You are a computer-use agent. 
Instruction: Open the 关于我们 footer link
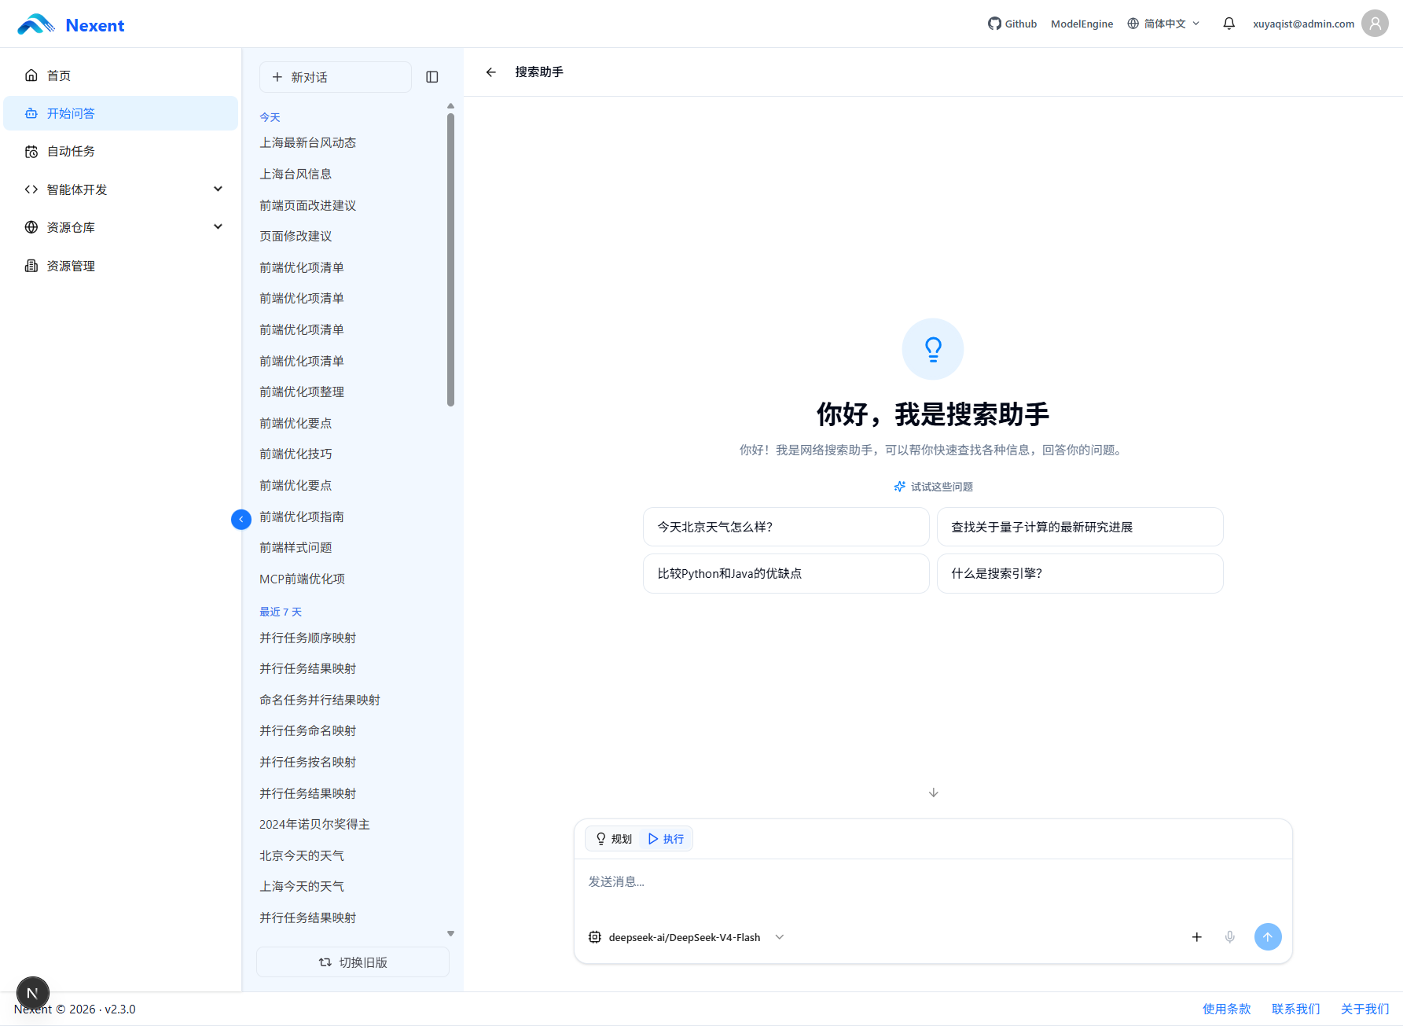[1364, 1009]
